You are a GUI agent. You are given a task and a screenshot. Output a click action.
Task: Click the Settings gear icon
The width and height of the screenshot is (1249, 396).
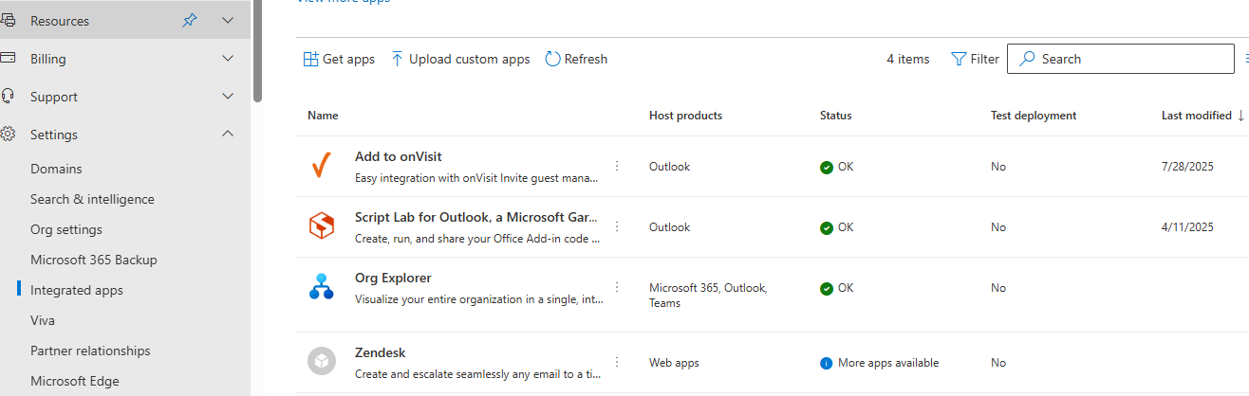pyautogui.click(x=8, y=134)
